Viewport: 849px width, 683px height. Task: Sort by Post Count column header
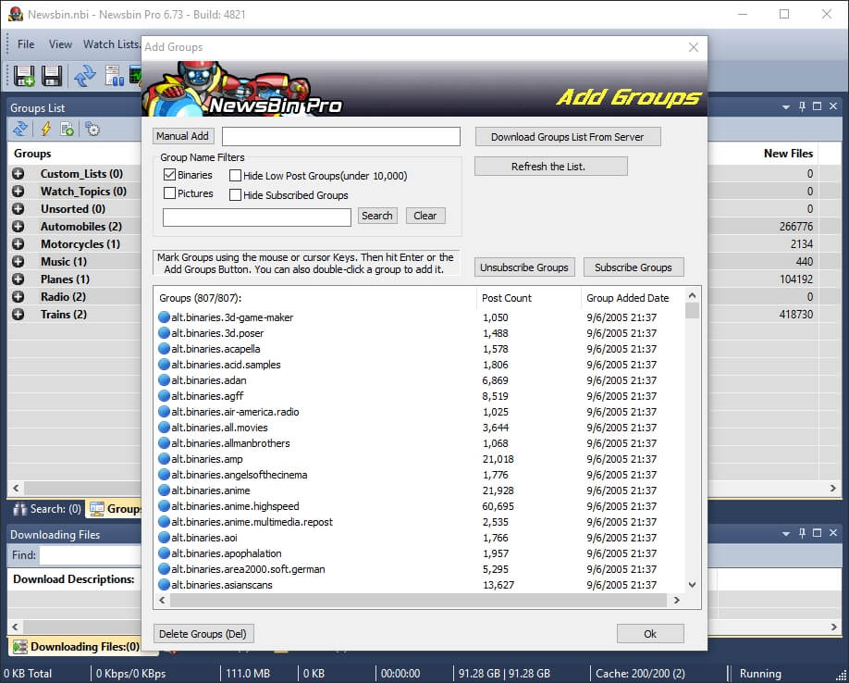tap(506, 298)
